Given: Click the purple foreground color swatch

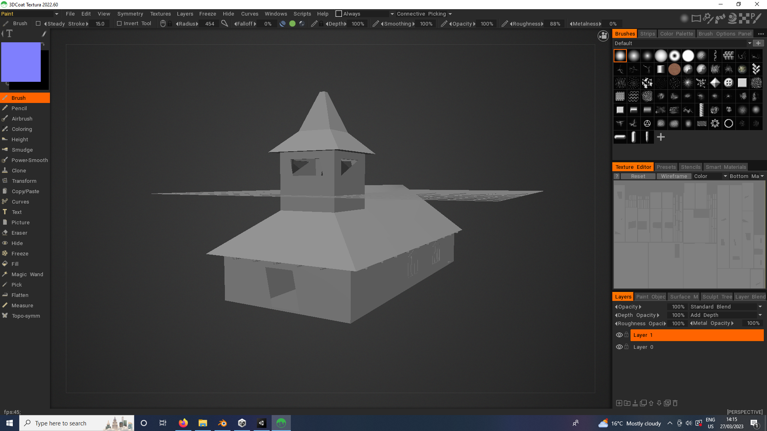Looking at the screenshot, I should (x=21, y=62).
